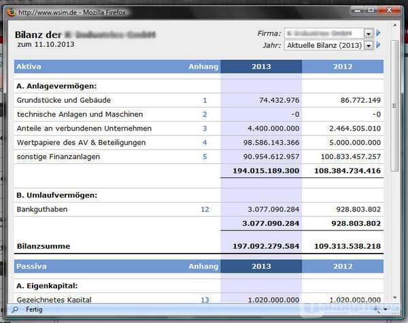Screen dimensions: 408x323
Task: Click the 'sonstige Finanzanlagen' row label
Action: [x=58, y=156]
